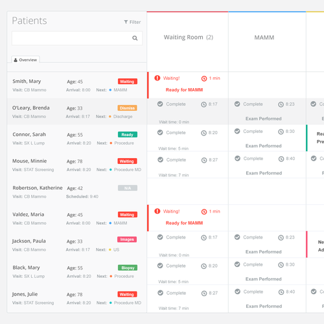Click the MAMM clock icon at 8:30 for Connor
Viewport: 324px width, 324px height.
coord(281,132)
